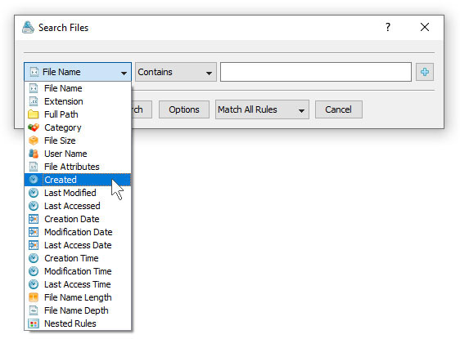Click the Options button
The height and width of the screenshot is (339, 460).
[x=184, y=109]
